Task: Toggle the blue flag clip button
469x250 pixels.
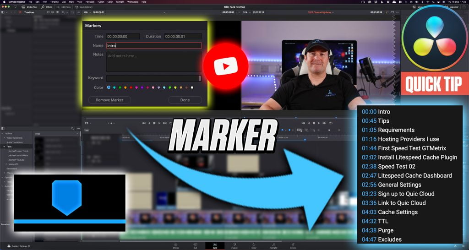Action: pos(283,130)
